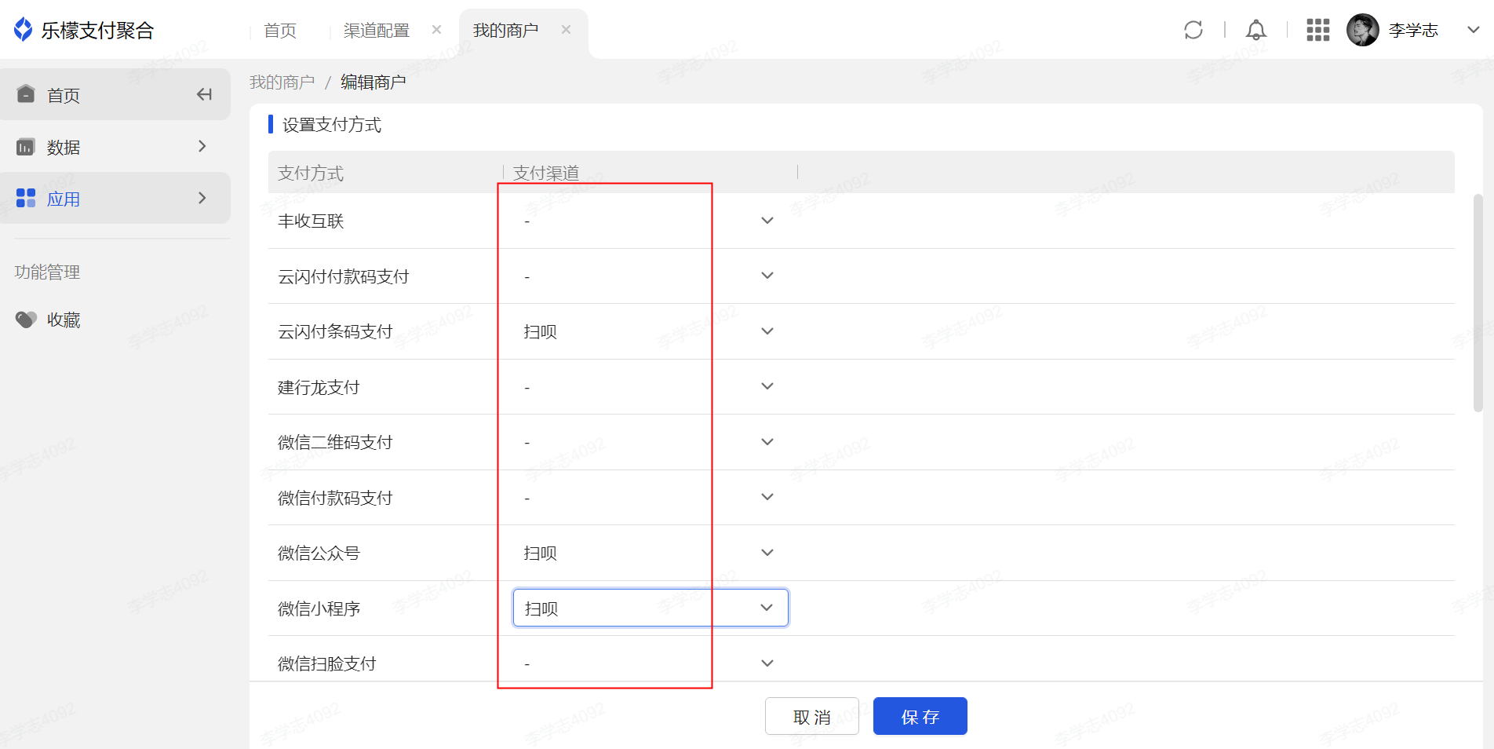
Task: Open 收藏 in the sidebar
Action: pos(64,320)
